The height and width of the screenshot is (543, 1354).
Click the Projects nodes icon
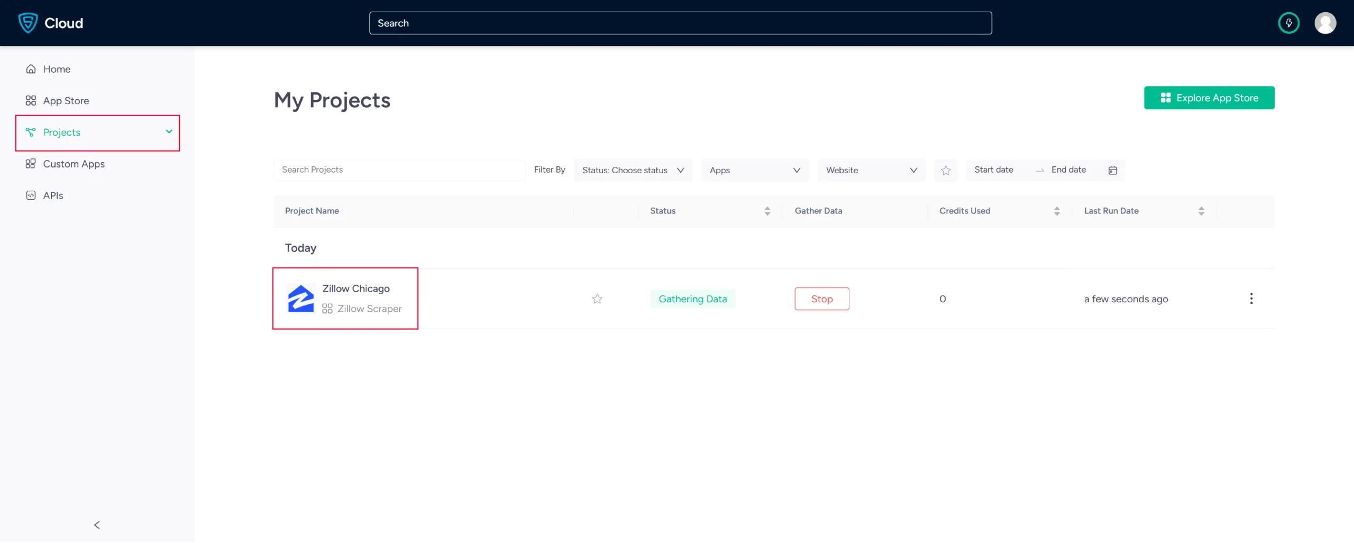pyautogui.click(x=31, y=133)
